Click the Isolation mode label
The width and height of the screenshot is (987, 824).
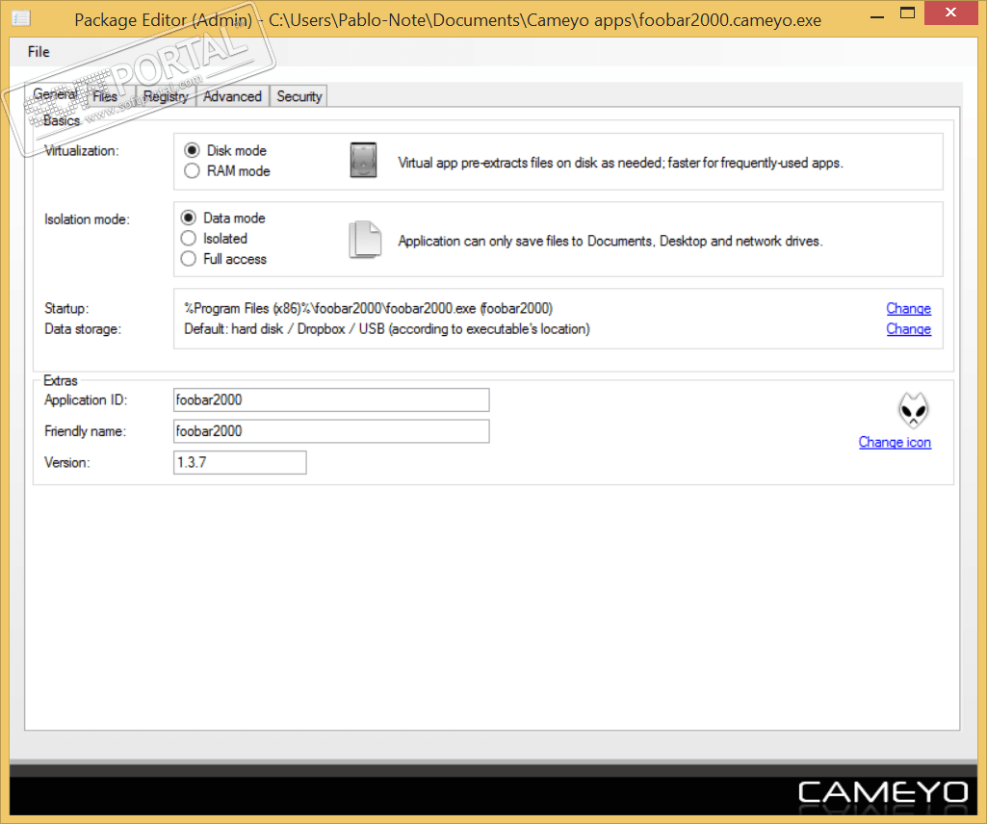pyautogui.click(x=87, y=219)
